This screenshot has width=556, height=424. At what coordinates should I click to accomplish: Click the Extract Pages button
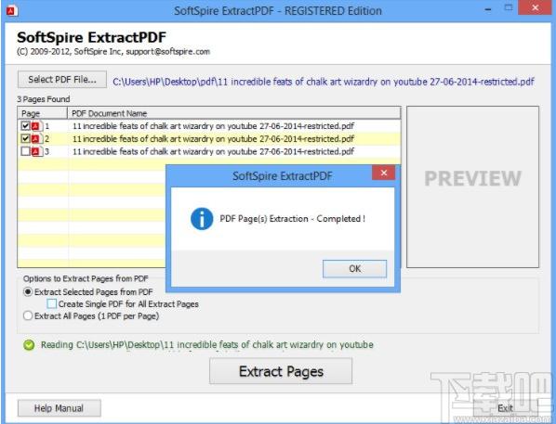click(x=281, y=371)
